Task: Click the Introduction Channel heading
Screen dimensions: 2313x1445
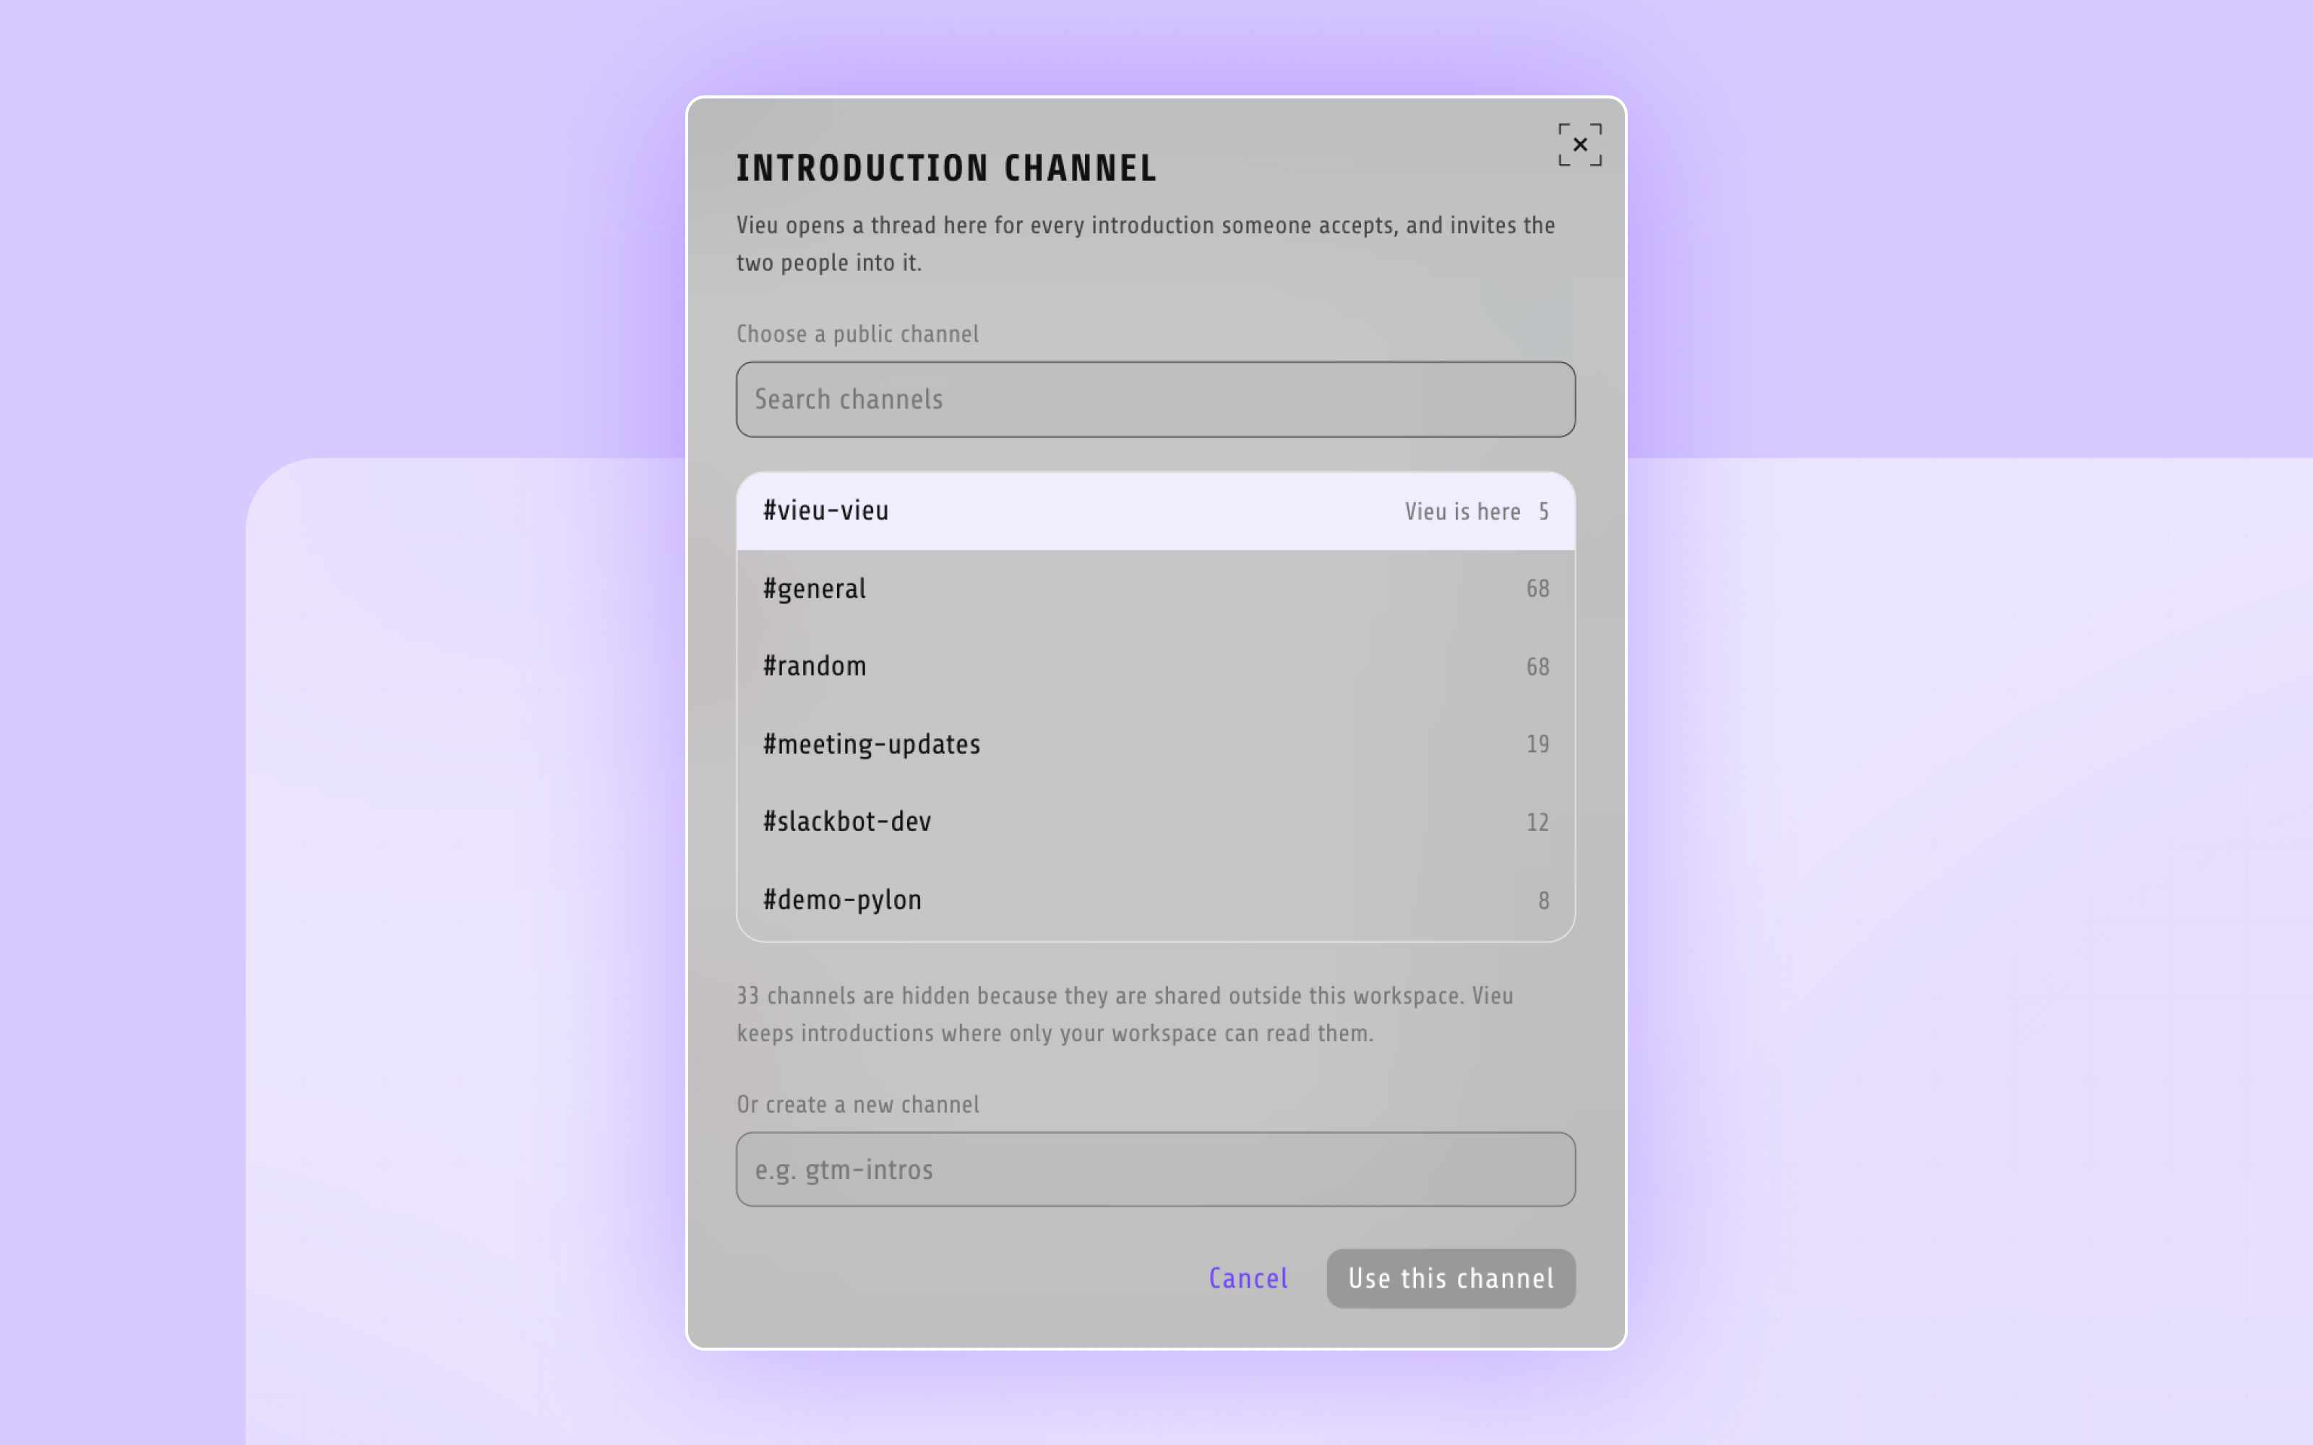Action: coord(946,168)
